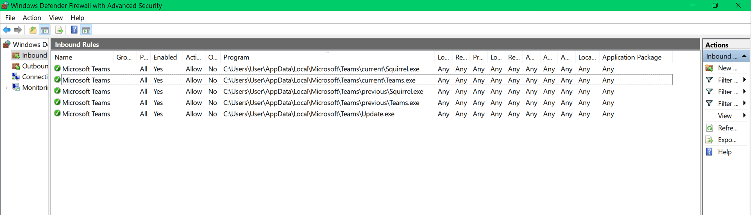751x215 pixels.
Task: Open the Action menu
Action: click(32, 18)
